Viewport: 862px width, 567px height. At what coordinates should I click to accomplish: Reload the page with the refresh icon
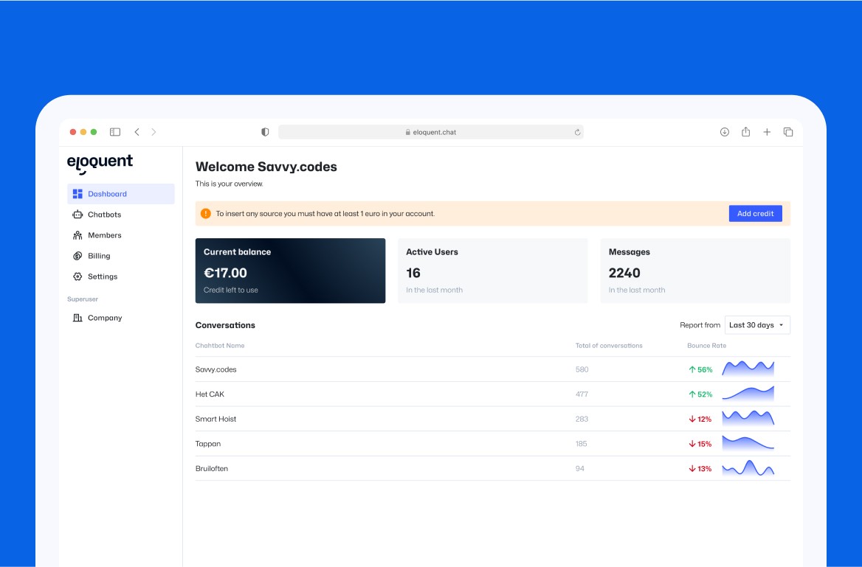click(x=577, y=133)
